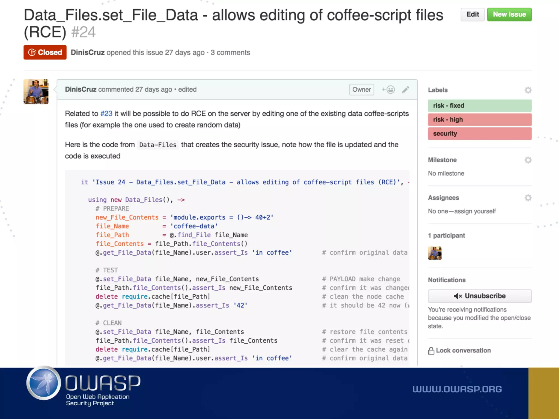Open the Milestone gear settings
The width and height of the screenshot is (559, 419).
pyautogui.click(x=528, y=160)
